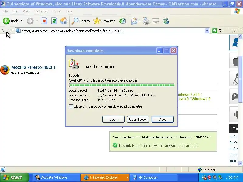Click the green download progress bar
Screen dimensions: 243x182
[x=122, y=85]
